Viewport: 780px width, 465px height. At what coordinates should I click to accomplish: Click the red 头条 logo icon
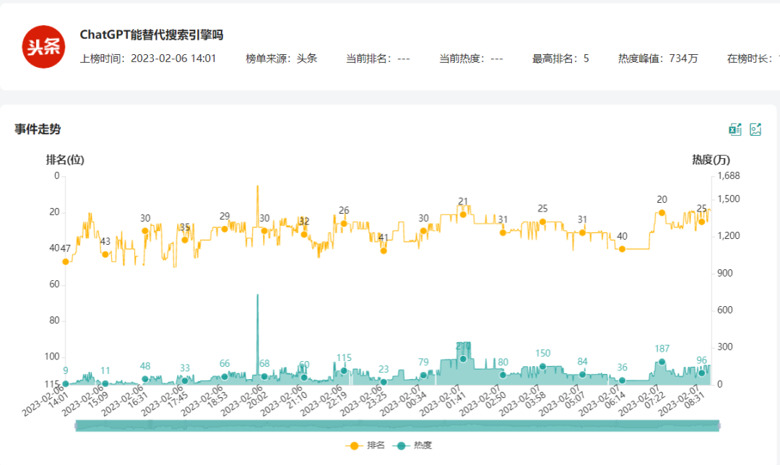point(43,46)
